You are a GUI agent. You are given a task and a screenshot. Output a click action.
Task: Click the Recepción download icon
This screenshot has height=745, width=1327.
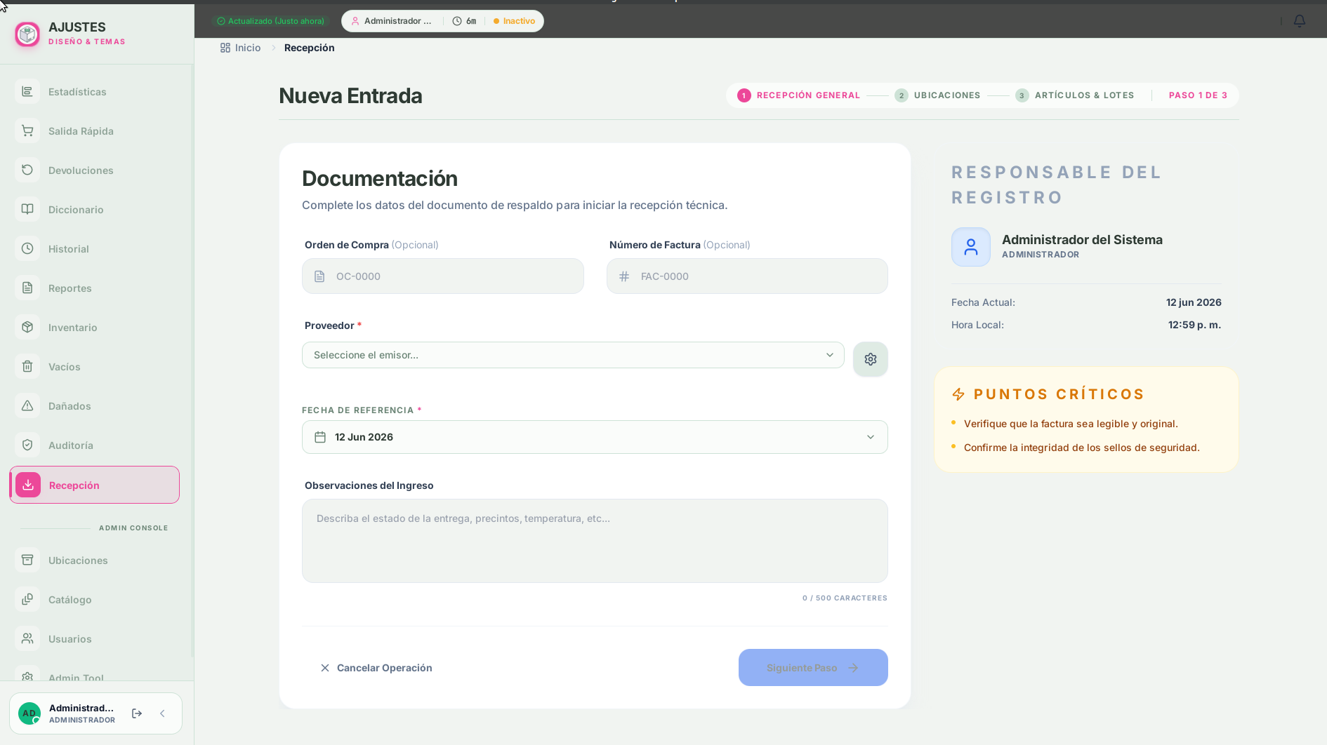coord(28,485)
